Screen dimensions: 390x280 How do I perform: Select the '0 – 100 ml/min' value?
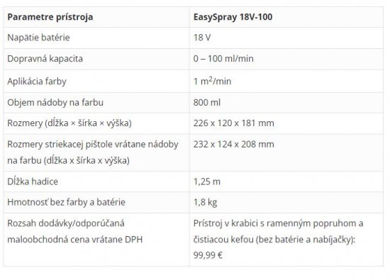click(x=223, y=59)
